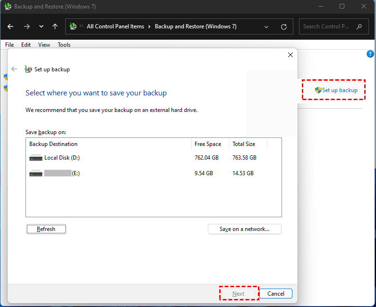The height and width of the screenshot is (307, 376).
Task: Click the Search Control Panel field
Action: tap(333, 26)
